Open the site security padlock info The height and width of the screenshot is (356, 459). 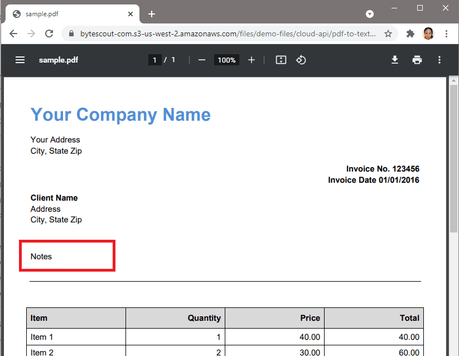[70, 34]
